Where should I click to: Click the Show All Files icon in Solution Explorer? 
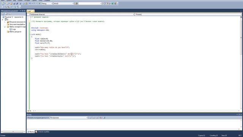[6, 14]
